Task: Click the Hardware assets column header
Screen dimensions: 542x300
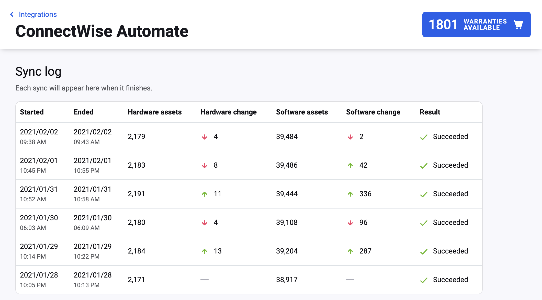Action: 154,112
